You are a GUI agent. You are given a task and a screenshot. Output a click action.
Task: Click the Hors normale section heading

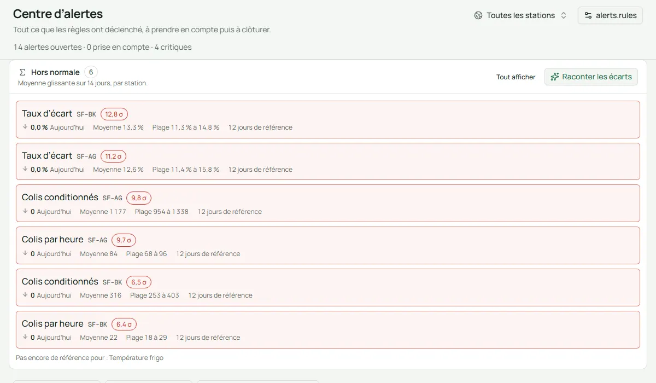click(55, 72)
